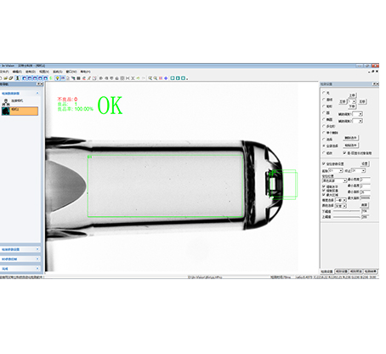Click the zoom in magnifier toolbar icon
Screen dimensions: 386x354
pos(150,78)
